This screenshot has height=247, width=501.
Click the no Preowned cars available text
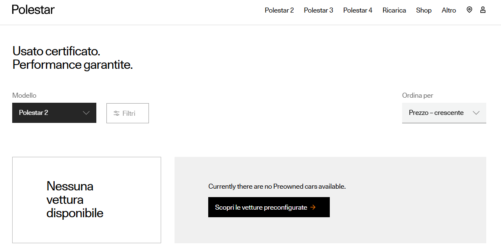(277, 187)
